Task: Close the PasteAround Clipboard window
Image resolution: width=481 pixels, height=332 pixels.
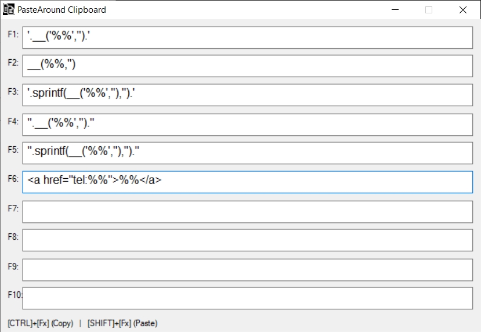Action: 462,10
